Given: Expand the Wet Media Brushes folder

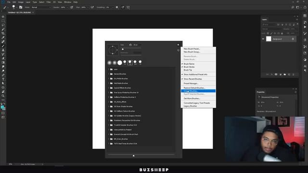Looking at the screenshot, I should click(x=109, y=83).
